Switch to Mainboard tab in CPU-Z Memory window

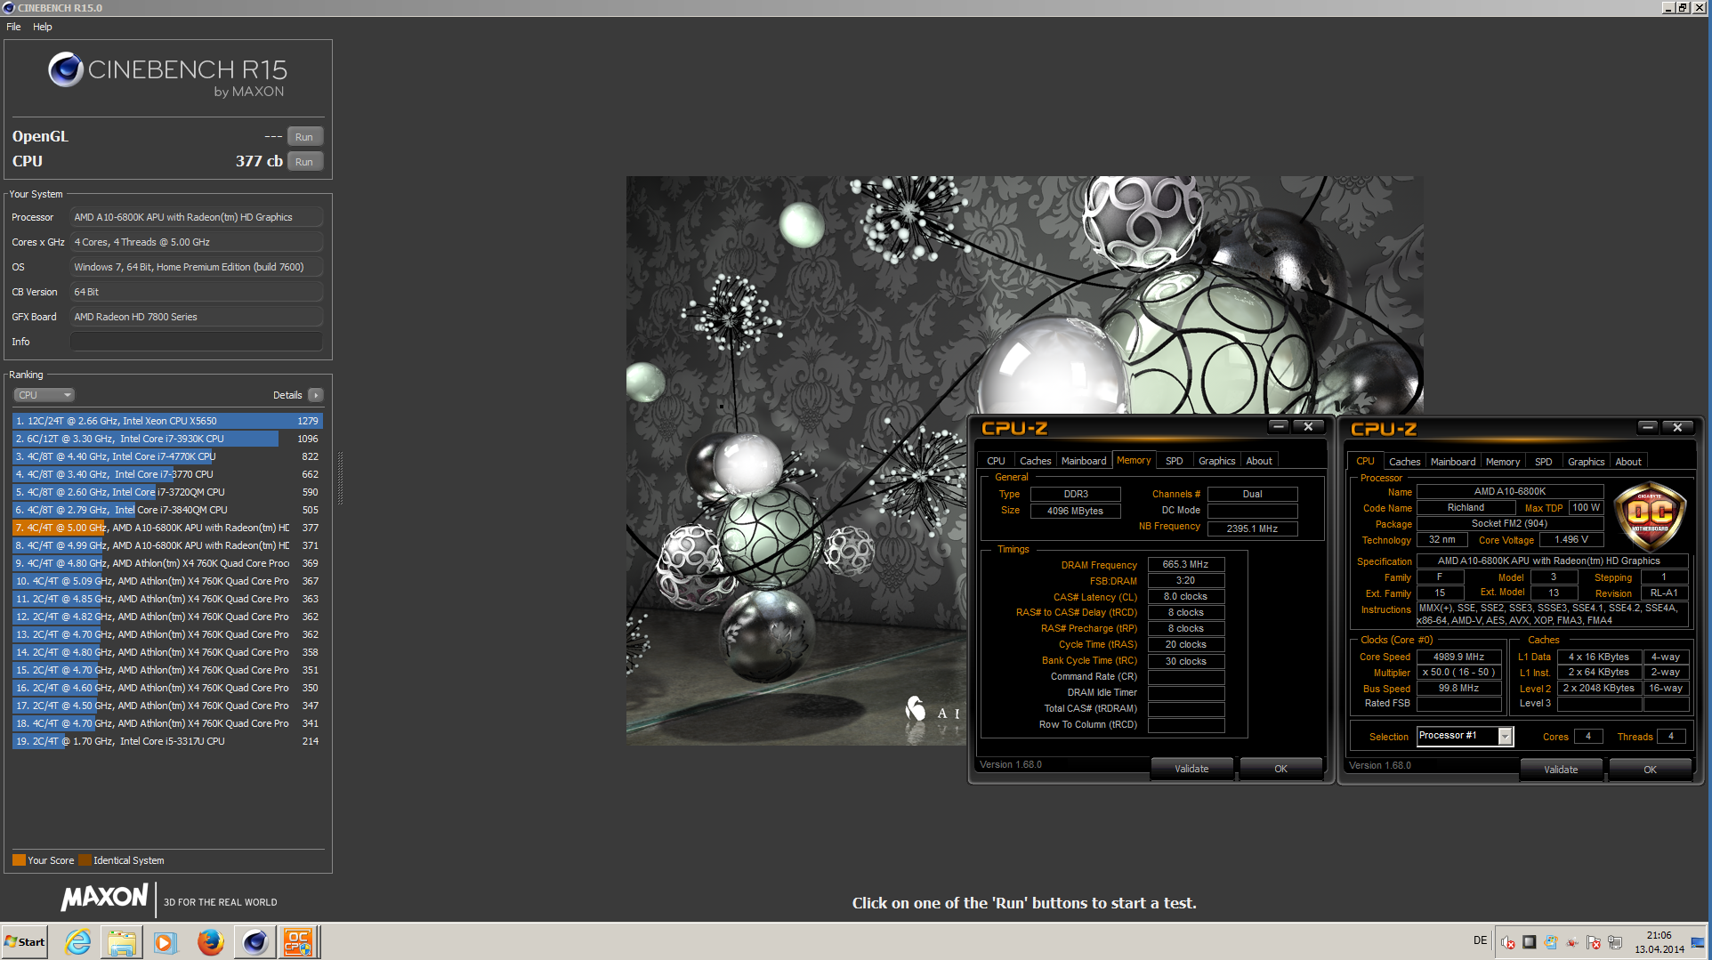(x=1084, y=461)
